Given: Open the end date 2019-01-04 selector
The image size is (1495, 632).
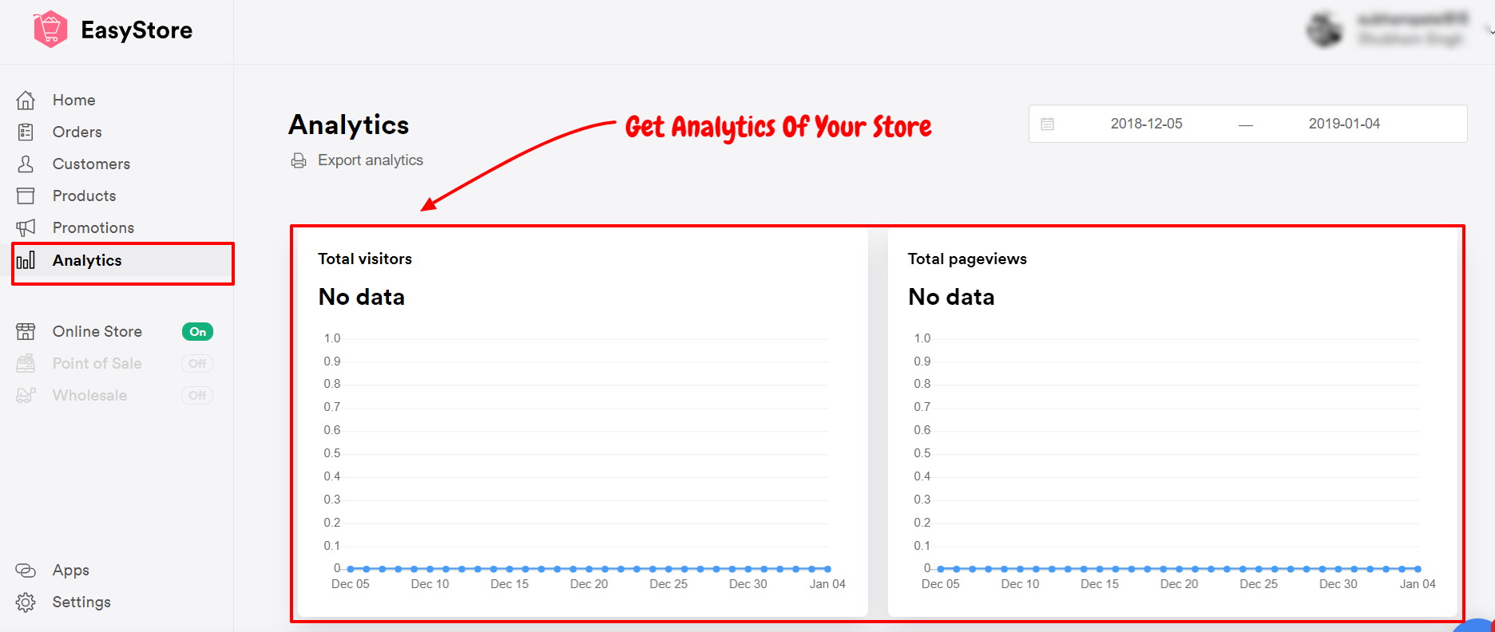Looking at the screenshot, I should click(1343, 124).
